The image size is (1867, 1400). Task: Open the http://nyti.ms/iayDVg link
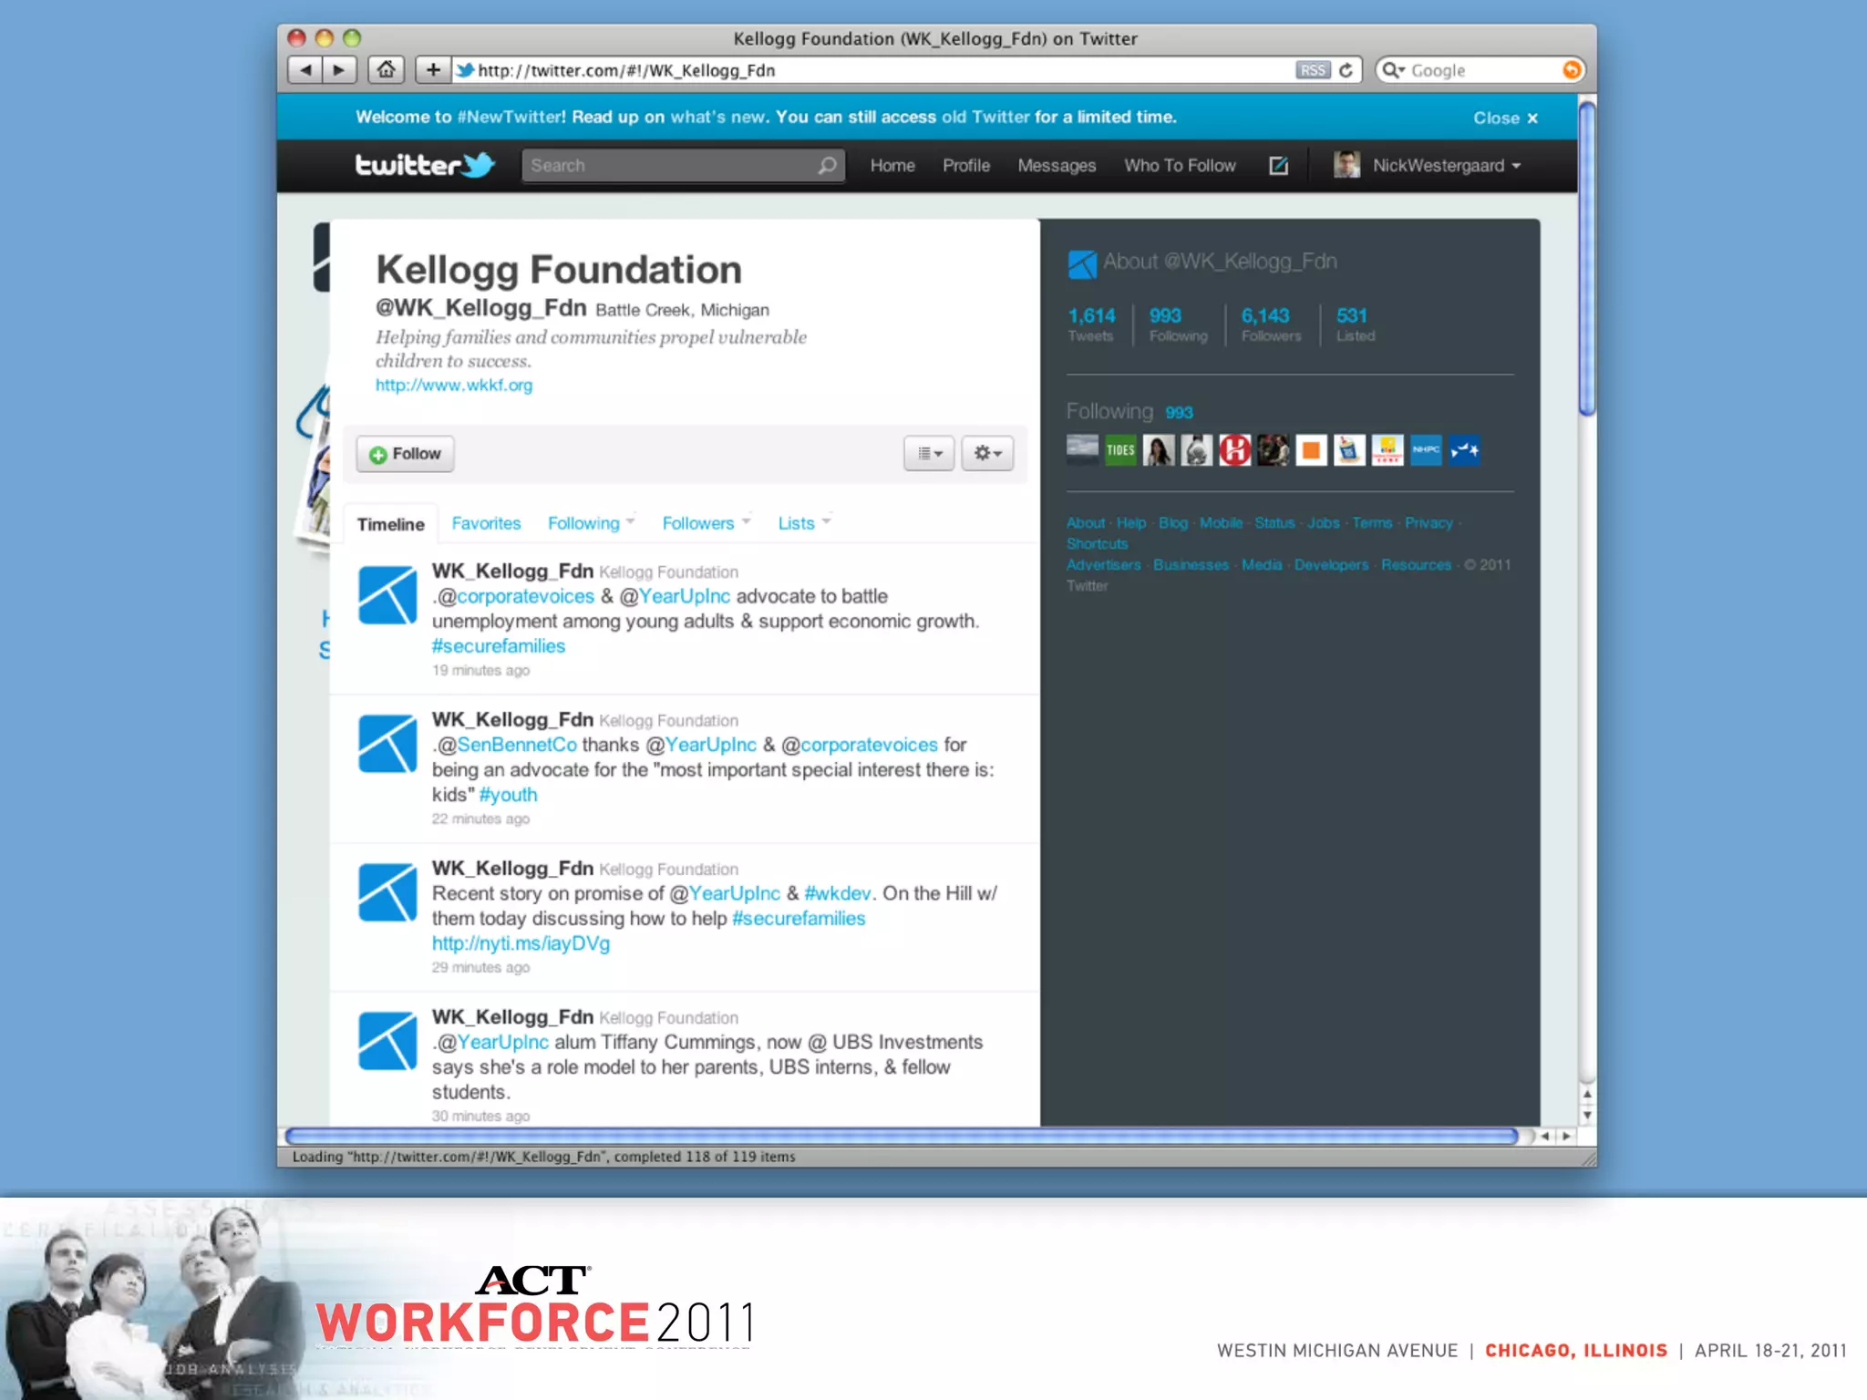(x=521, y=943)
